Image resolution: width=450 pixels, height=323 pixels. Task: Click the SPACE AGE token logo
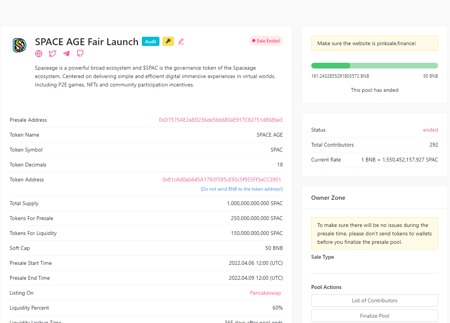pyautogui.click(x=19, y=45)
